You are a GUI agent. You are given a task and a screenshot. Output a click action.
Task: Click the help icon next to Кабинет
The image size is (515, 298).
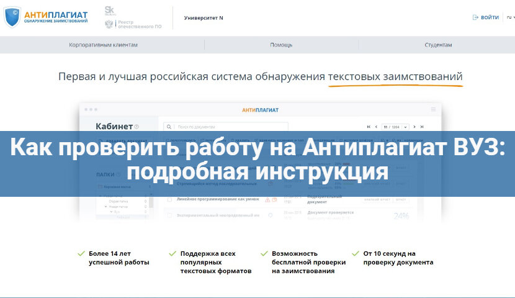pos(137,127)
